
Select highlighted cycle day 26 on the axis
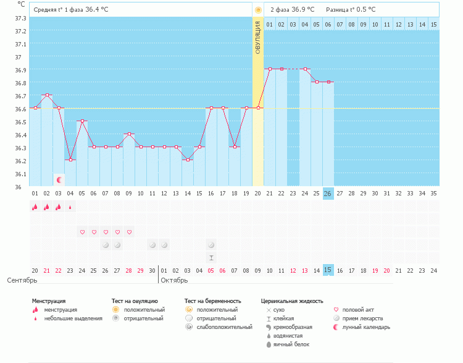[x=328, y=194]
